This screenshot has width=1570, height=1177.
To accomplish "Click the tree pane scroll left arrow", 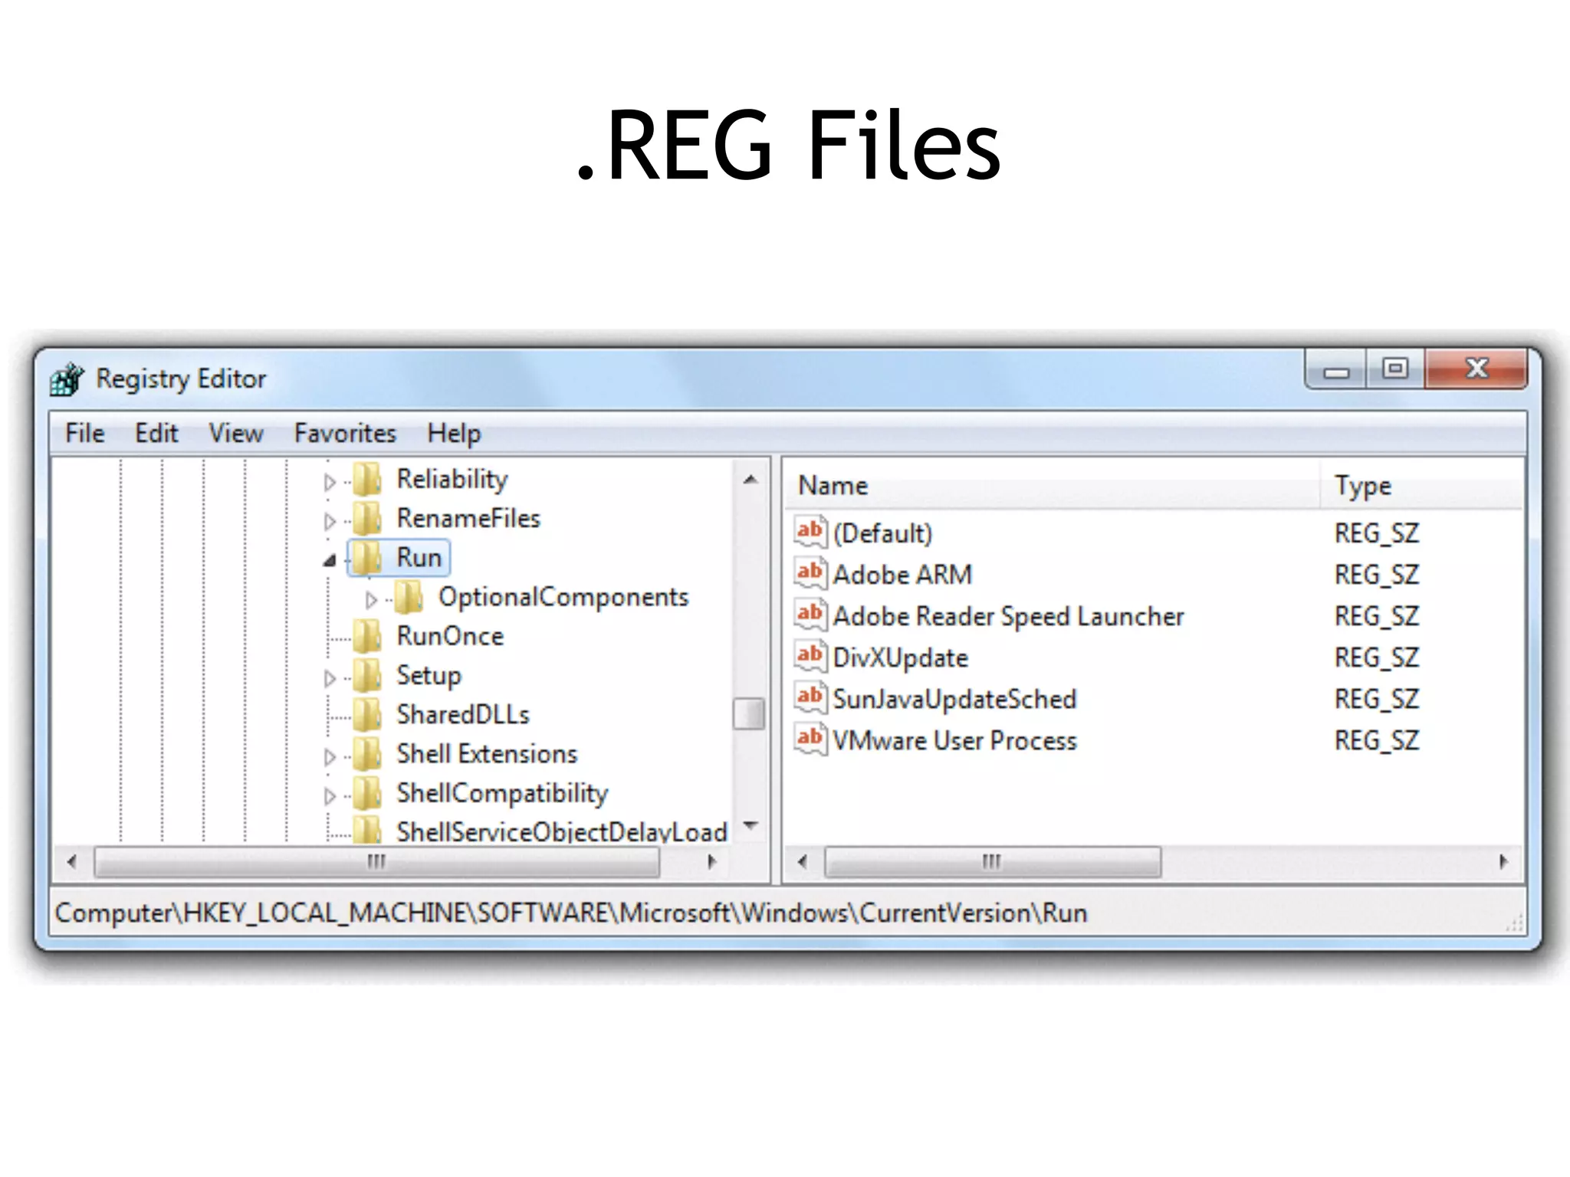I will point(72,861).
